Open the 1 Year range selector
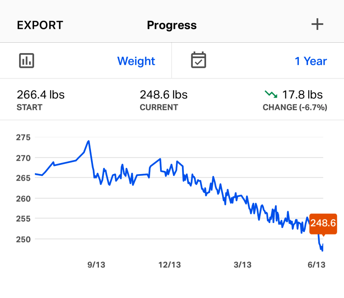Screen dimensions: 344x298 click(x=310, y=61)
